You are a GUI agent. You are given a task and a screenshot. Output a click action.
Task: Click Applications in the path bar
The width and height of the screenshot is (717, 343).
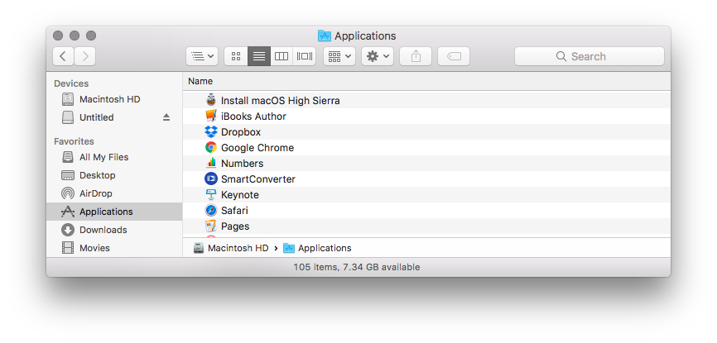(x=317, y=248)
